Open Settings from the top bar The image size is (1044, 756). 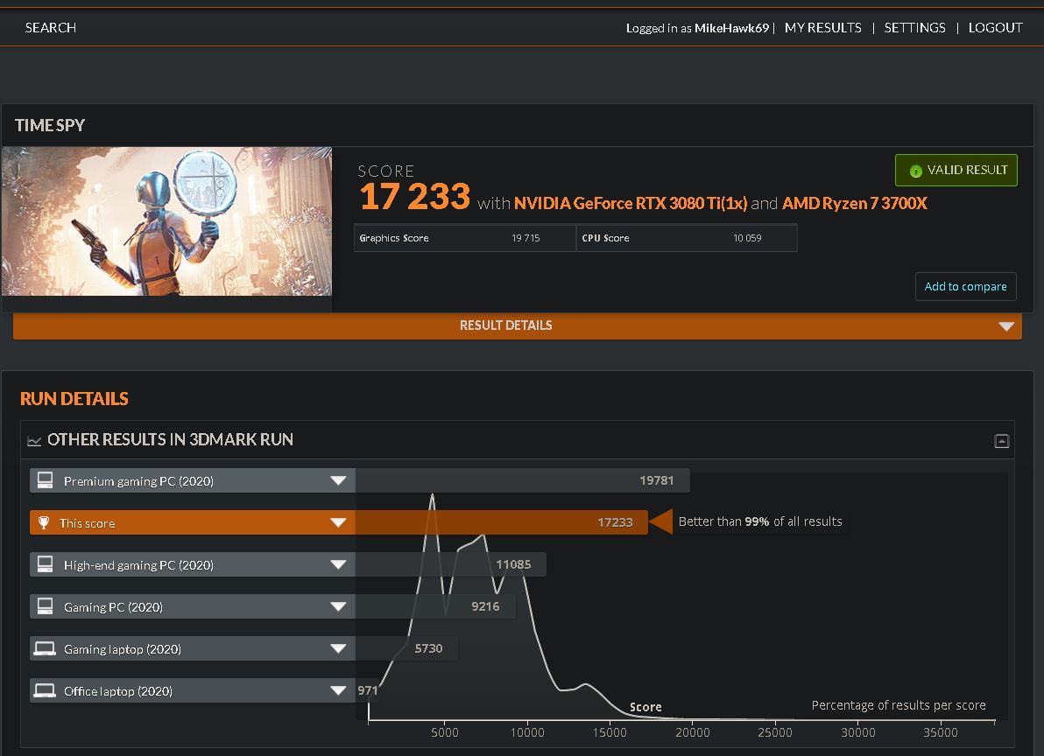pos(915,28)
